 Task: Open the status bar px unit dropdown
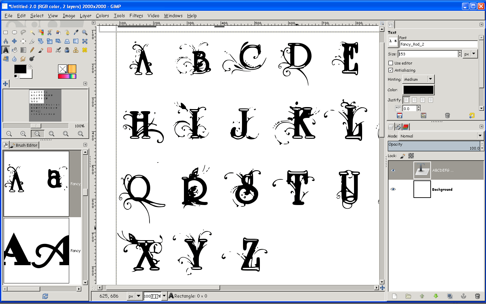(x=134, y=296)
